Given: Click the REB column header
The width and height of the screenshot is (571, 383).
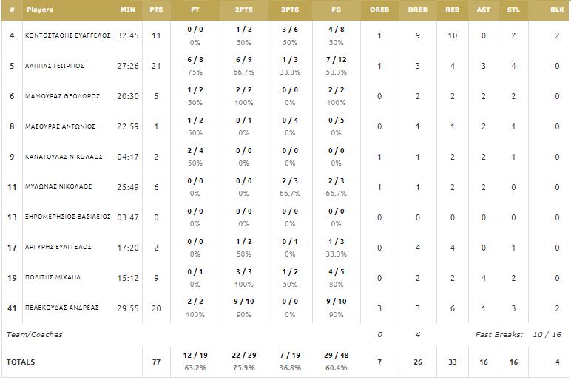Looking at the screenshot, I should pos(452,10).
